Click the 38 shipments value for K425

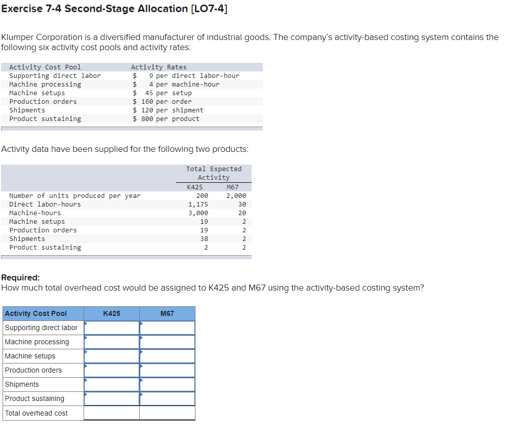[204, 239]
